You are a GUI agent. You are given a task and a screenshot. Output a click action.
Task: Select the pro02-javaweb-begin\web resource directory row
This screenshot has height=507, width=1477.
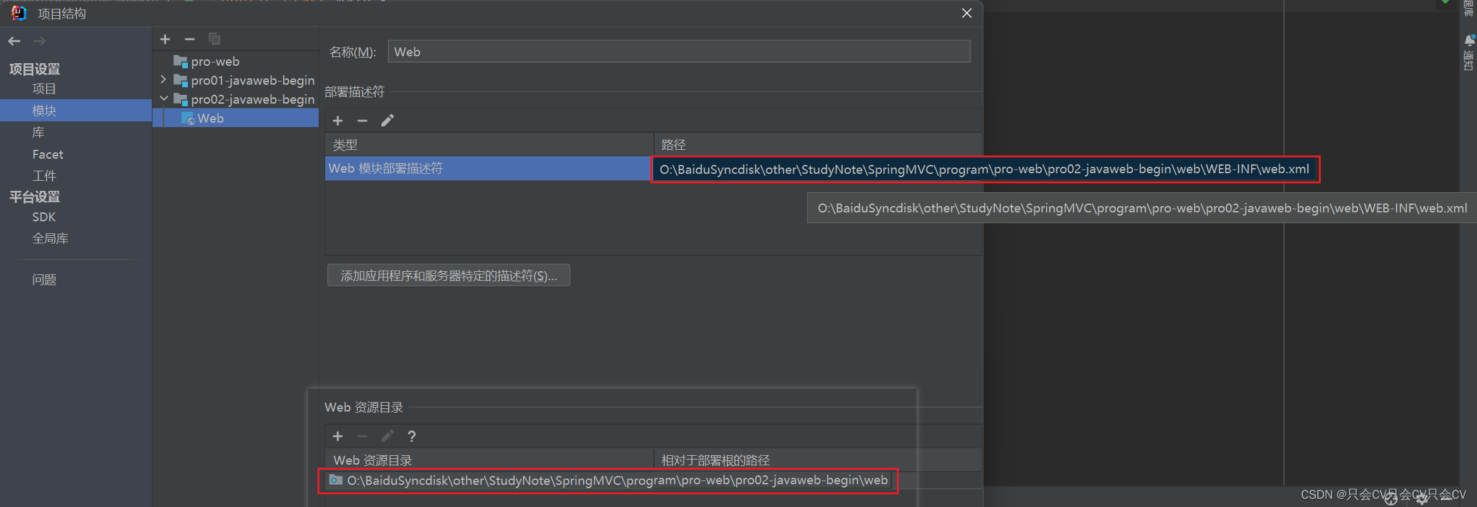pos(609,480)
